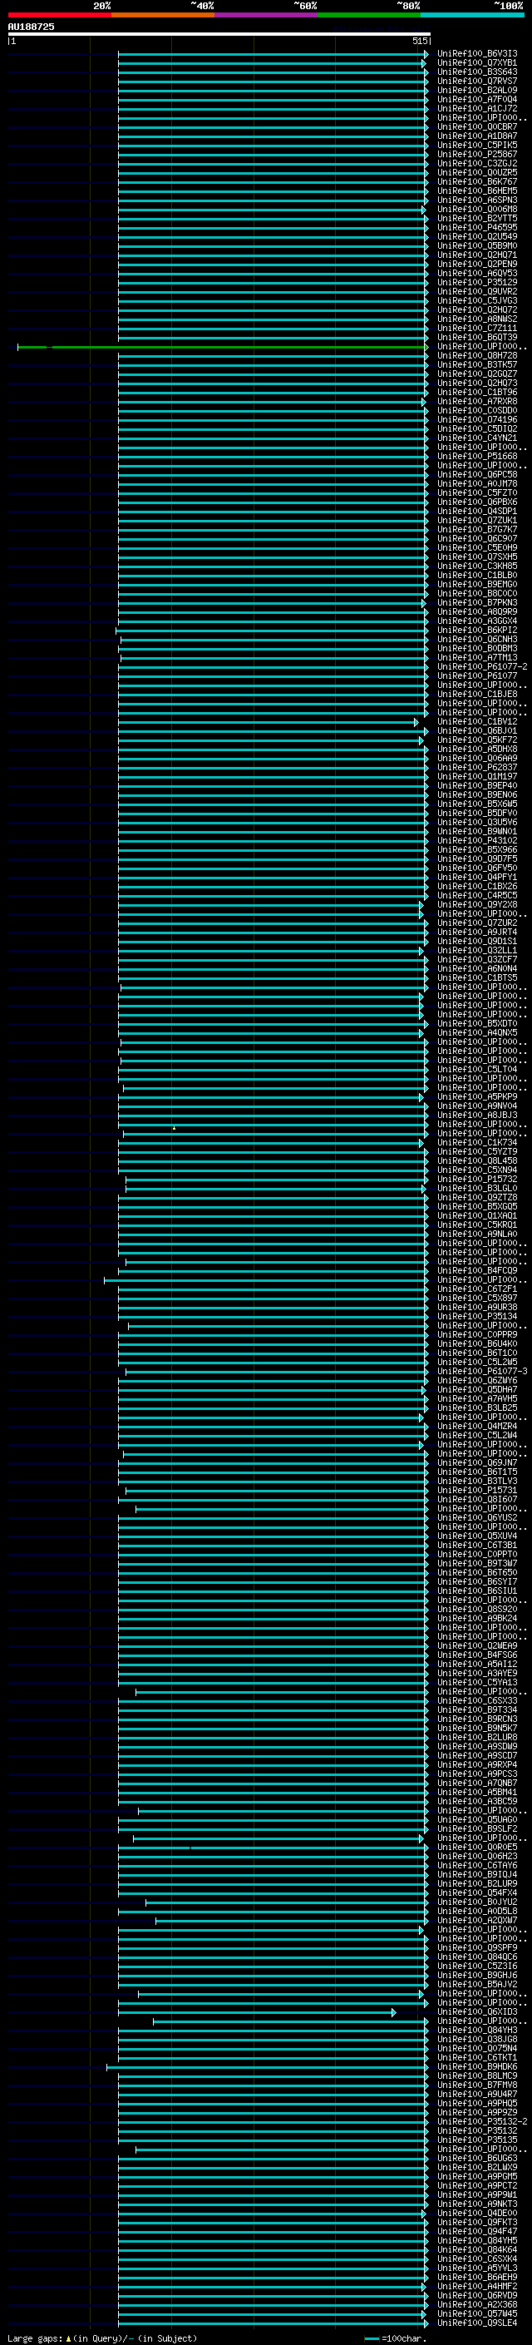Select hit UniRef100_P15732
Viewport: 532px width, 2345px height.
click(x=477, y=1179)
